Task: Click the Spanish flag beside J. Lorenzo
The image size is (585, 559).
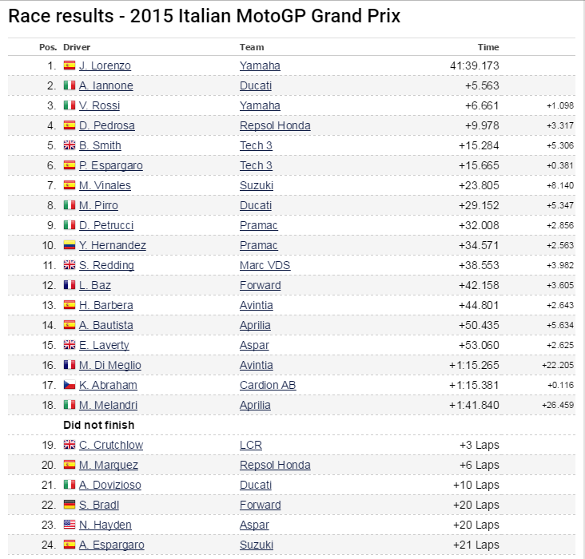Action: [70, 65]
